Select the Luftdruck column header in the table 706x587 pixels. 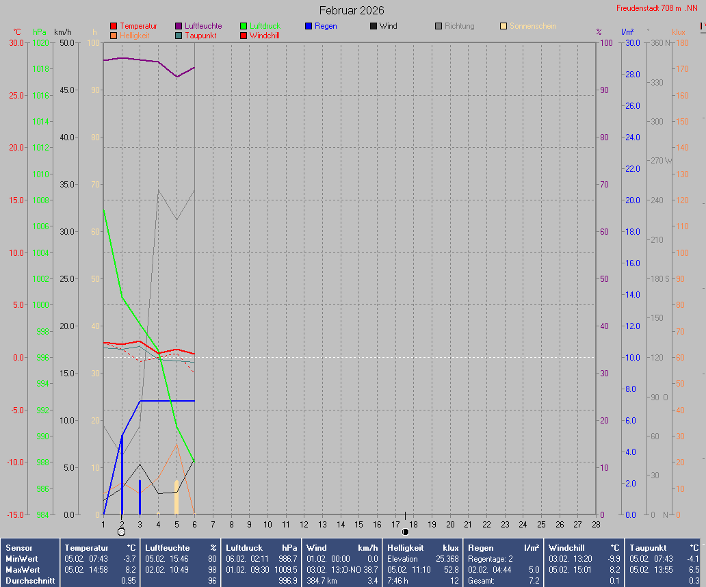pyautogui.click(x=244, y=548)
